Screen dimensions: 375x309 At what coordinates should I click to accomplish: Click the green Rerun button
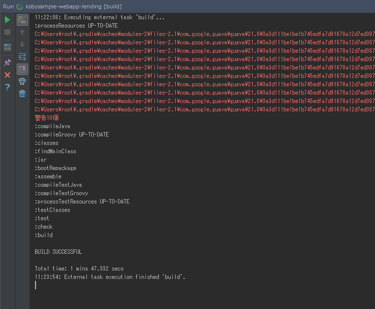pos(7,20)
